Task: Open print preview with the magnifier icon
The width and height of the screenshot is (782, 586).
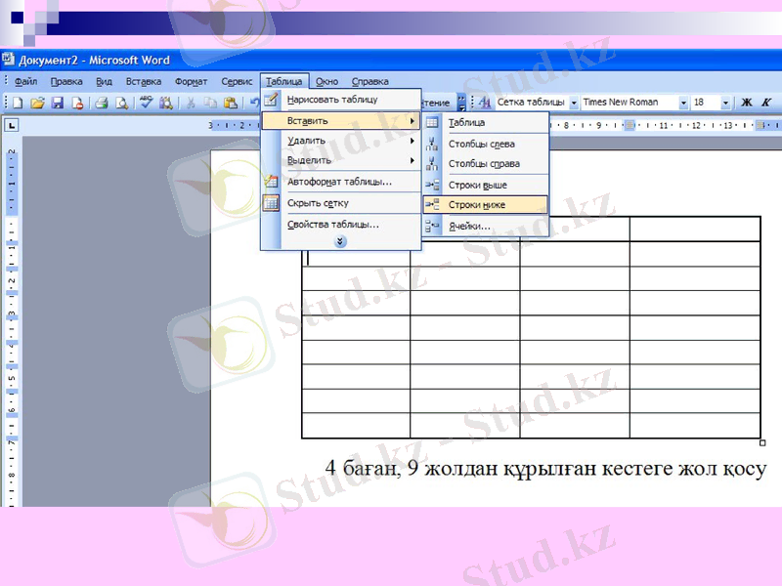Action: click(122, 103)
